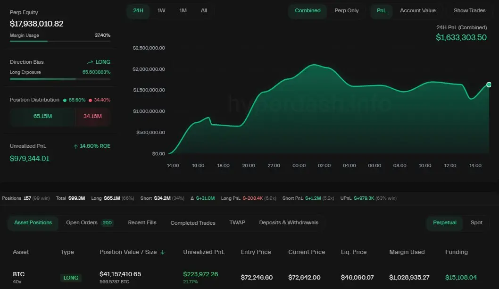Click the 37.40% margin usage value
This screenshot has width=499, height=289.
point(102,35)
